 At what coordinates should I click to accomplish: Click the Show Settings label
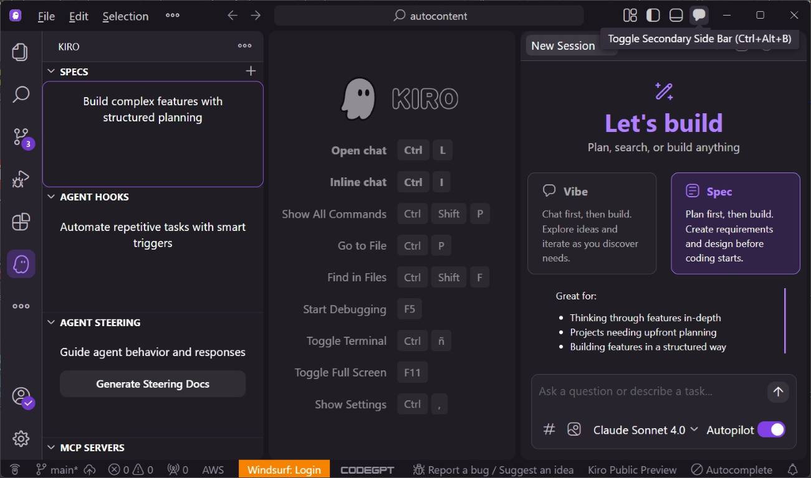(x=351, y=405)
